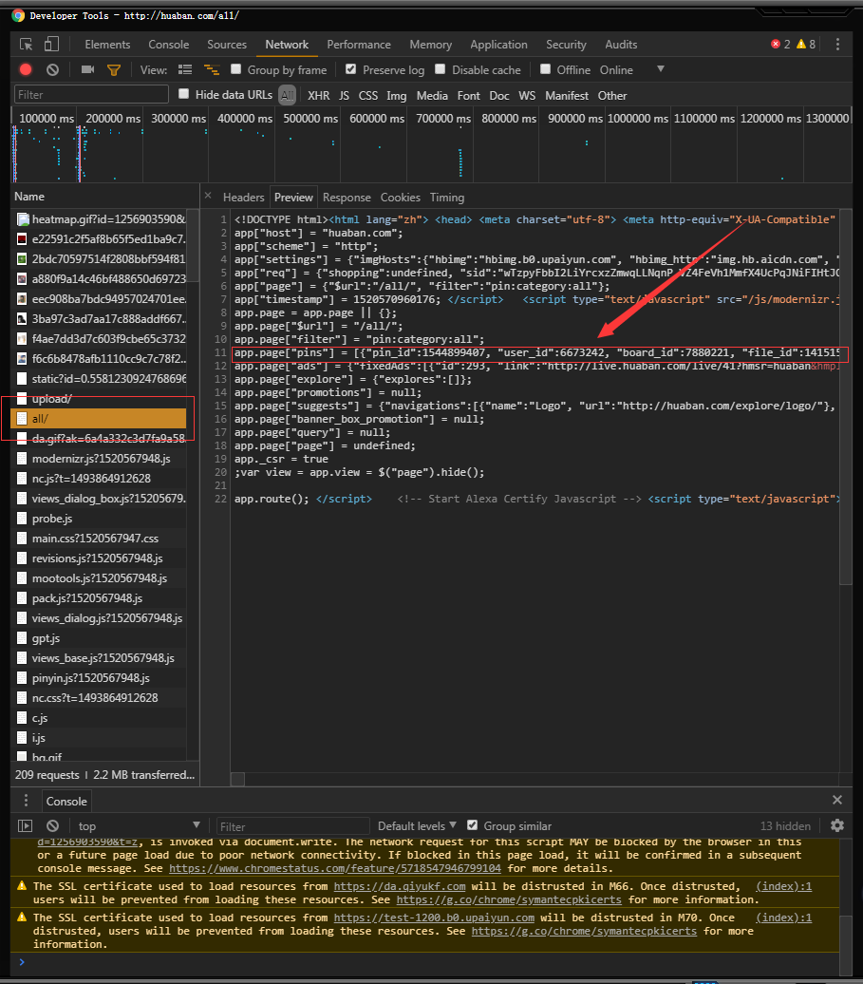Close the request details pane X
Viewport: 863px width, 984px height.
208,196
